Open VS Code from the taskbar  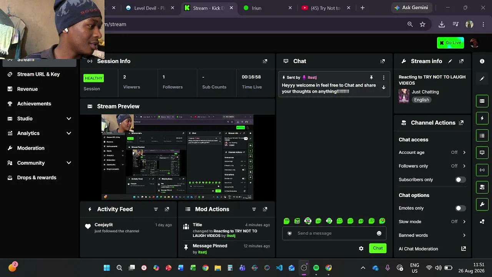click(279, 268)
